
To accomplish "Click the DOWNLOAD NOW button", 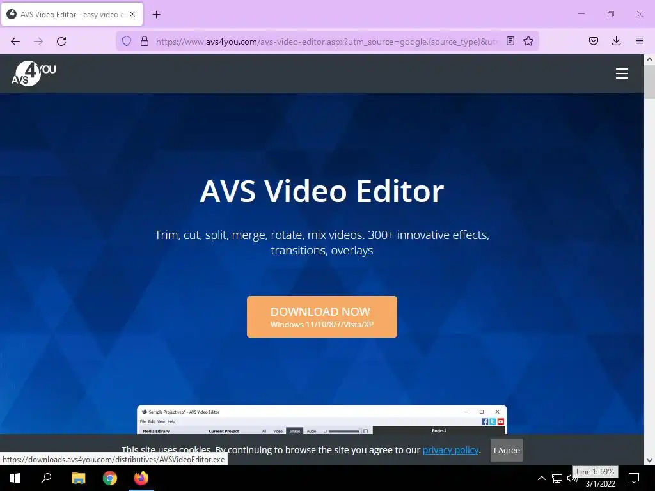I will point(322,317).
